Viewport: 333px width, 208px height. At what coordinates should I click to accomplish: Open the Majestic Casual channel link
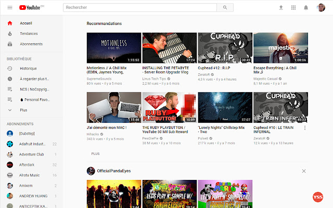click(265, 79)
